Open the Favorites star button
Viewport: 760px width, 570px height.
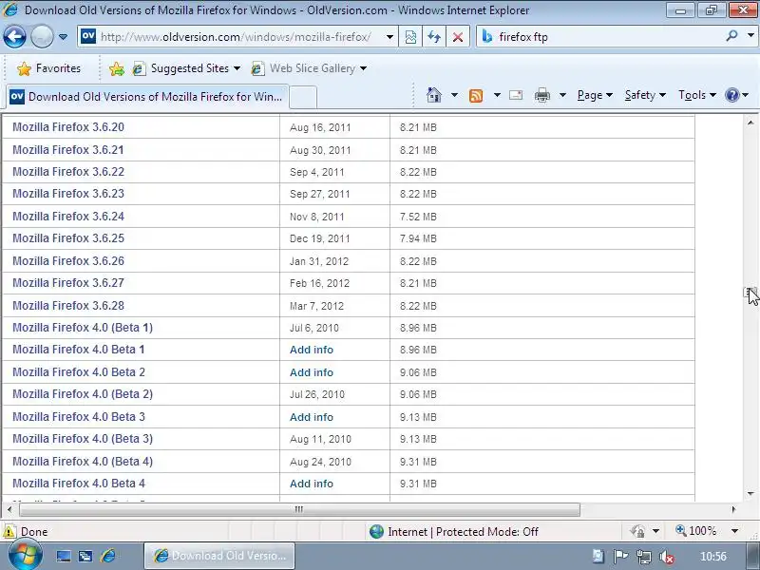pyautogui.click(x=48, y=68)
